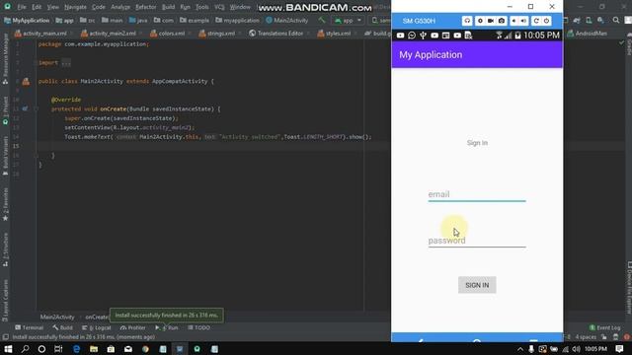The image size is (632, 355).
Task: Tap the SIGN IN button in phone
Action: (x=477, y=285)
